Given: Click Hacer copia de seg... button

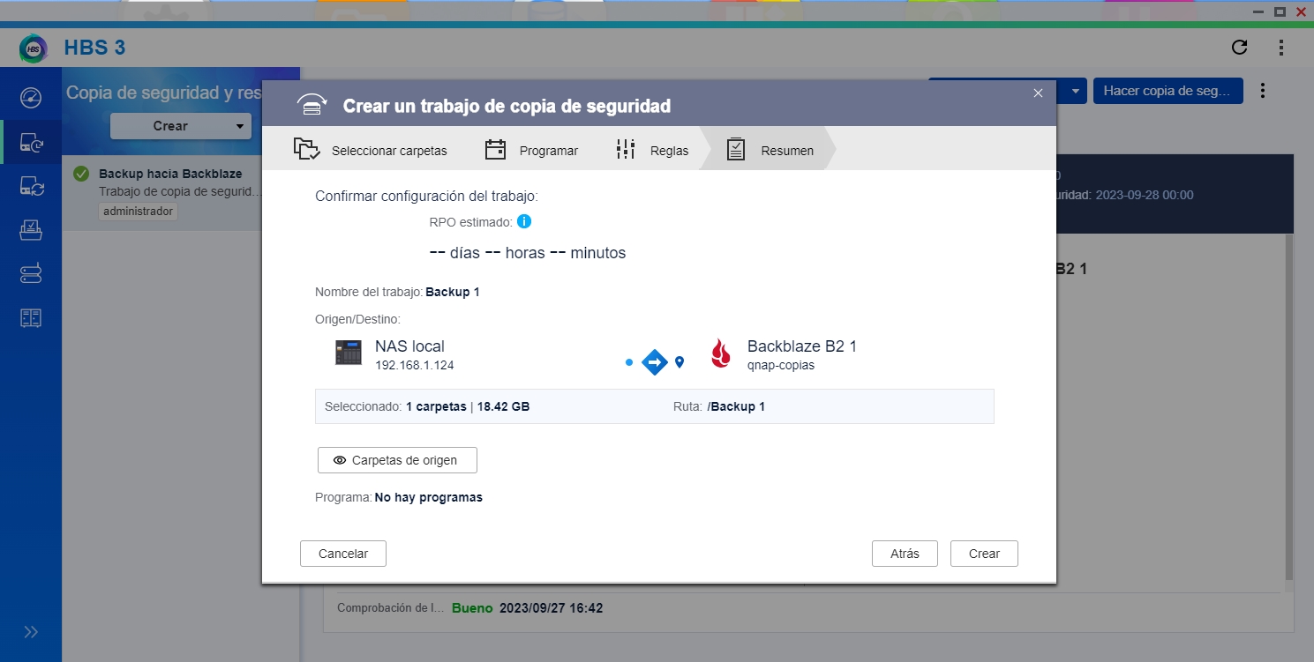Looking at the screenshot, I should click(x=1168, y=91).
